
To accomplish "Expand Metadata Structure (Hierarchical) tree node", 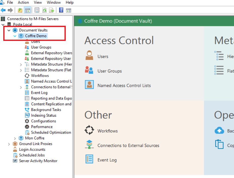I will click(21, 64).
